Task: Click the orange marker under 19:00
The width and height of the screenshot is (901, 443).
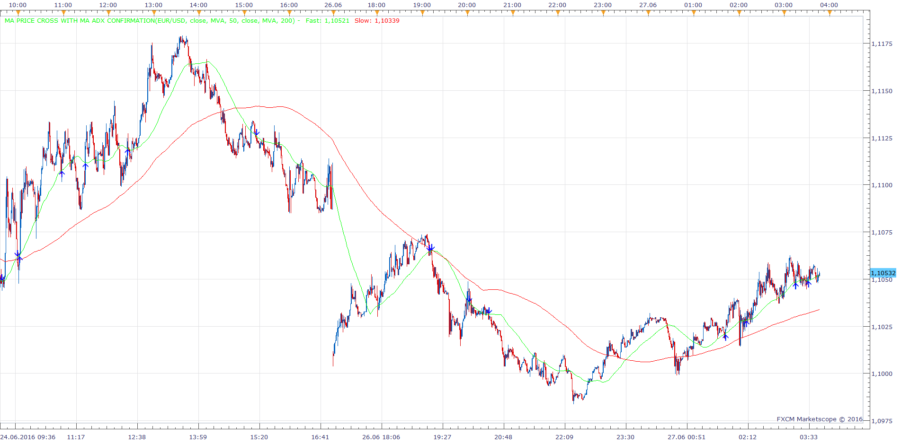Action: pos(422,13)
